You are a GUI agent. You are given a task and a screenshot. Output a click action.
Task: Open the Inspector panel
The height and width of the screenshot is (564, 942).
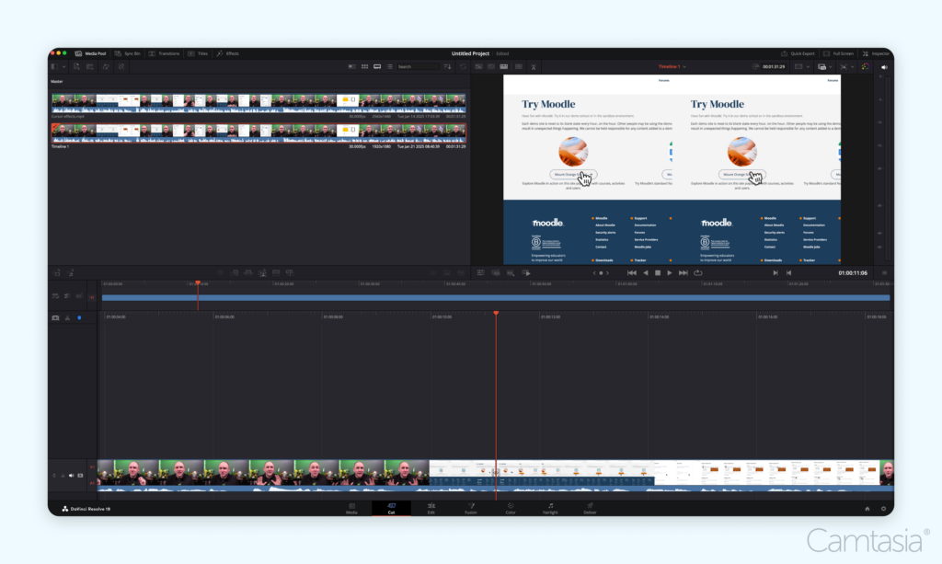(876, 53)
